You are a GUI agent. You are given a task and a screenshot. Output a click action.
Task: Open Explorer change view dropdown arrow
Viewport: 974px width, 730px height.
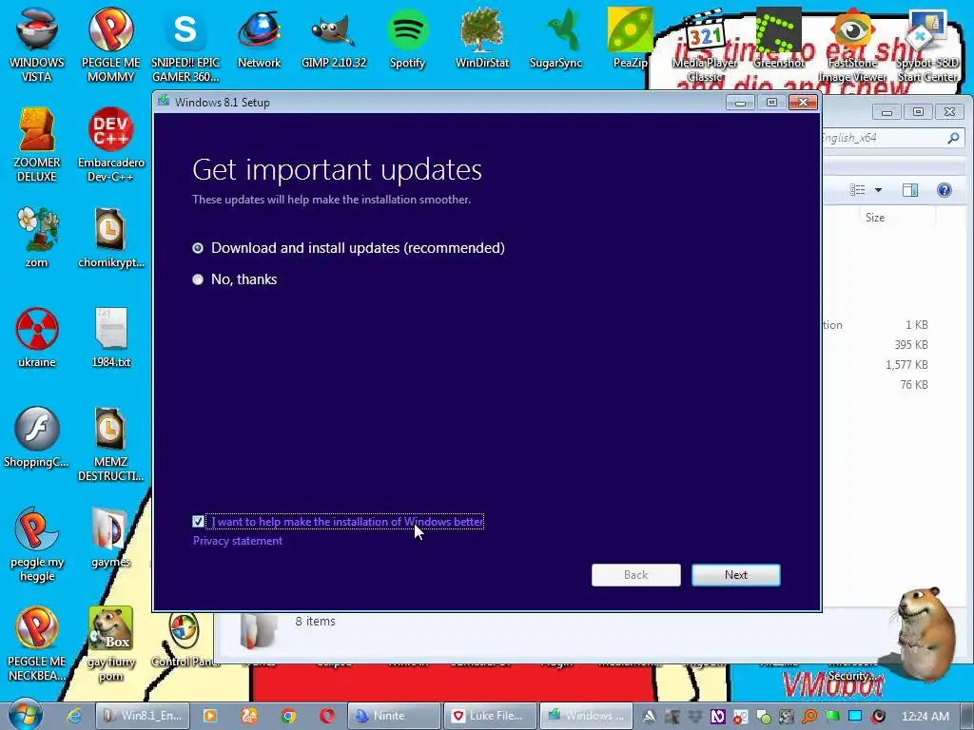(x=878, y=190)
